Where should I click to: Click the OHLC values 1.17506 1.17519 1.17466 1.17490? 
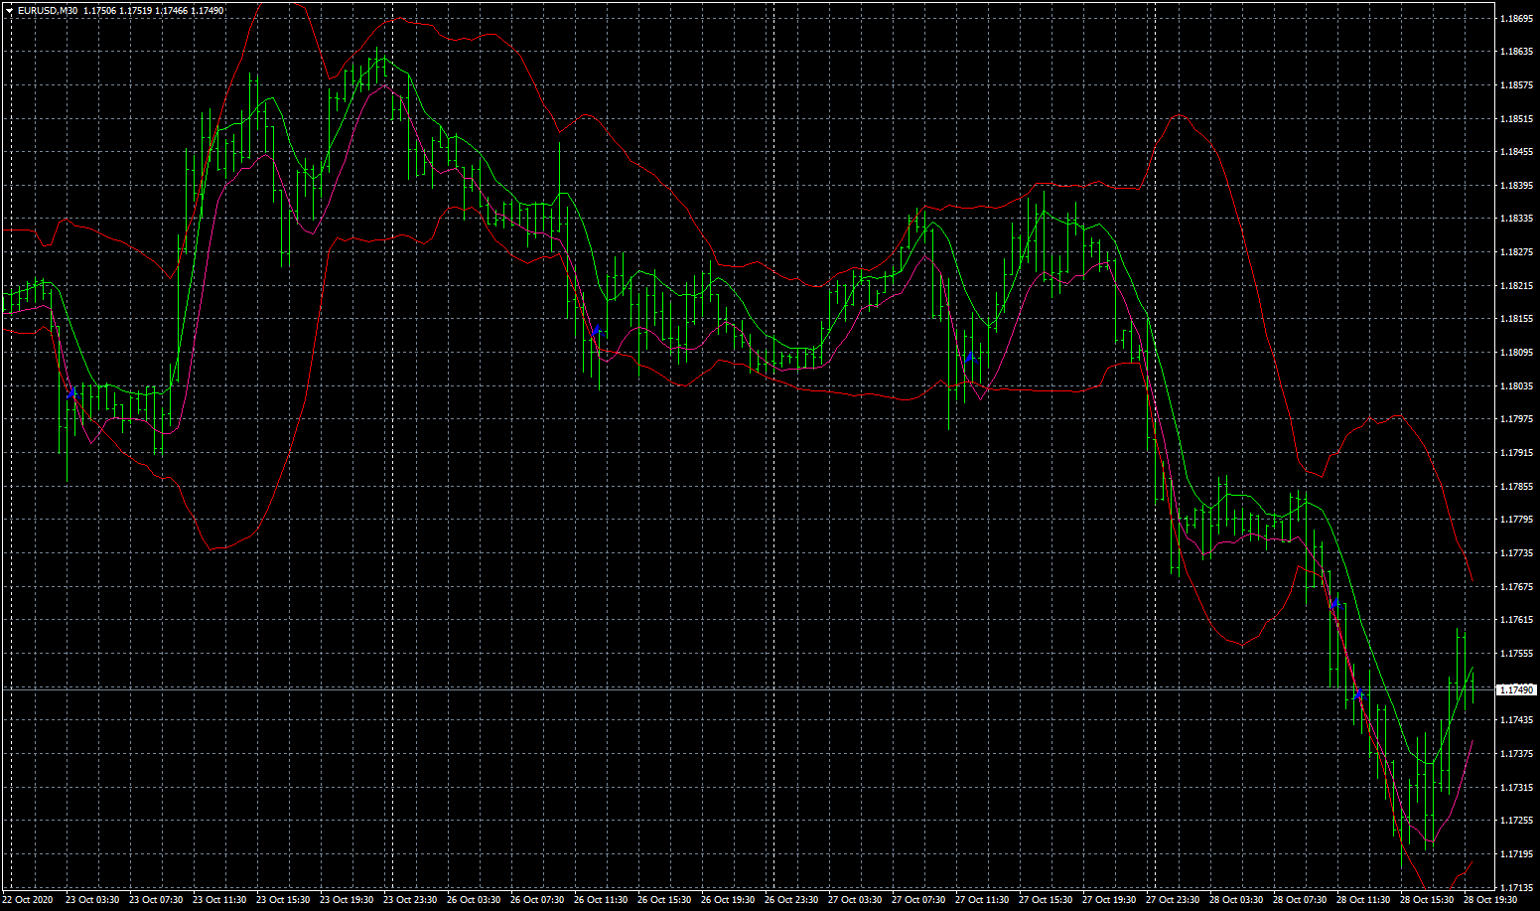click(x=154, y=10)
